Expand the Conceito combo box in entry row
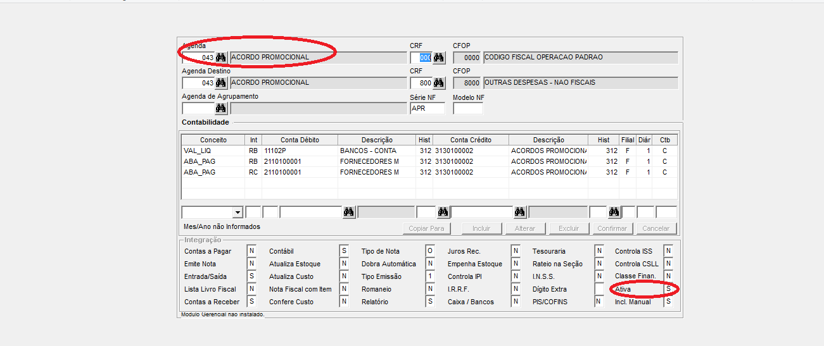 [238, 213]
